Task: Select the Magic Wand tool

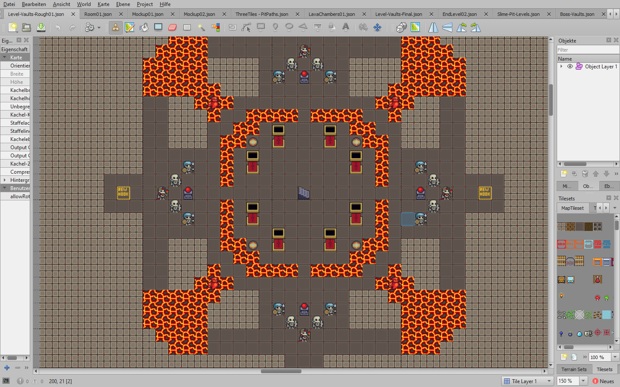Action: coord(201,28)
